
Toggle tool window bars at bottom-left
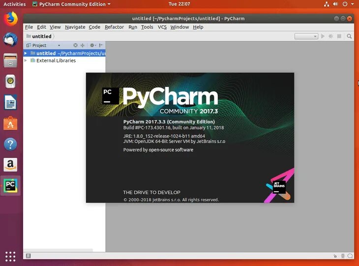click(x=28, y=256)
